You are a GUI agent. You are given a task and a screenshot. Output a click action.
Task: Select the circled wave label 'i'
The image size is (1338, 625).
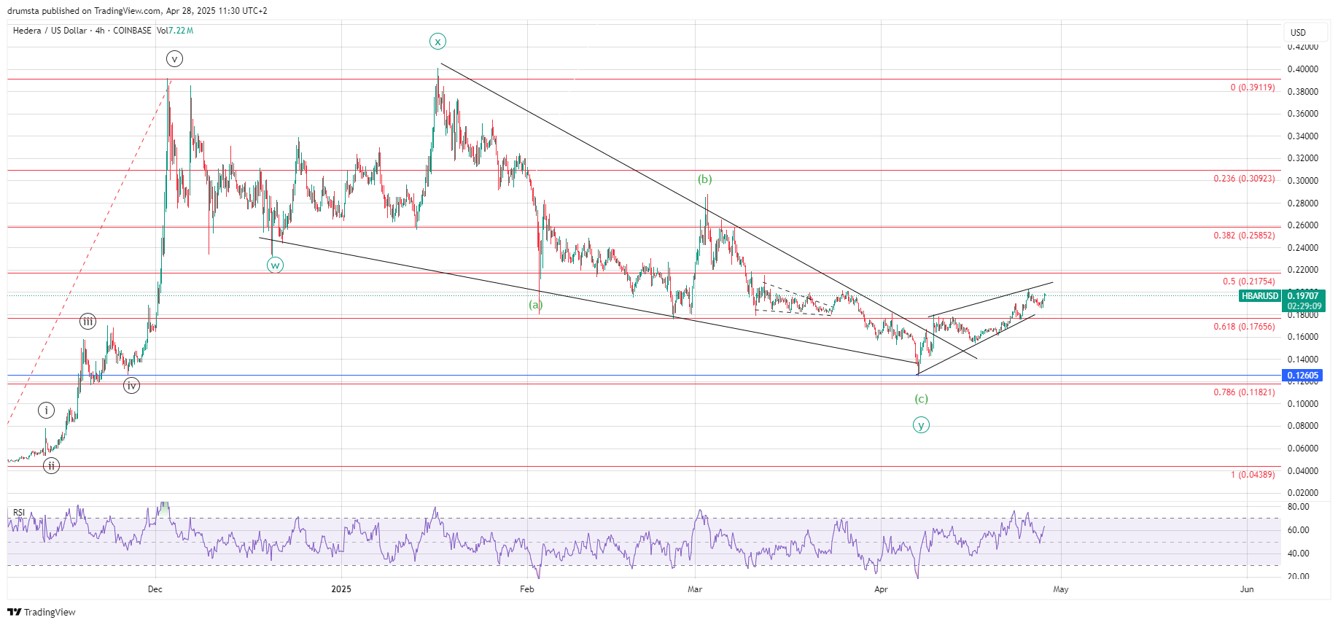coord(47,411)
